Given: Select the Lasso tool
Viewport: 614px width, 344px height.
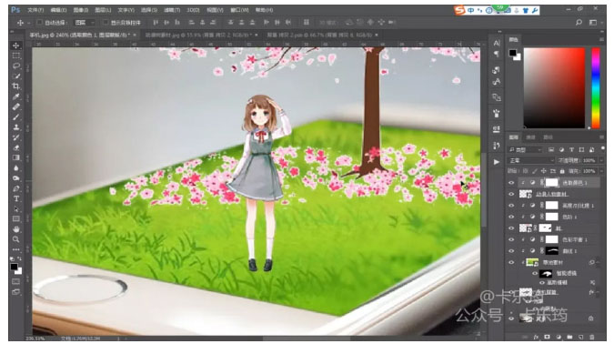Looking at the screenshot, I should (16, 66).
